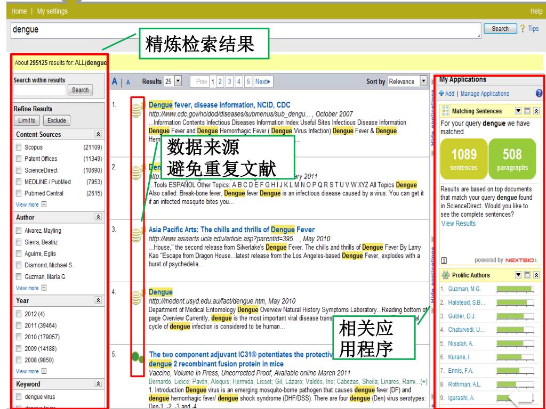Click the web source icon beside result 3
The width and height of the screenshot is (546, 409).
coord(136,235)
